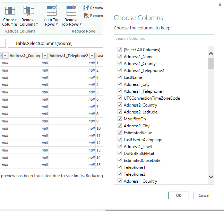Click the Remove Top Rows icon
The height and width of the screenshot is (211, 224).
tap(71, 11)
